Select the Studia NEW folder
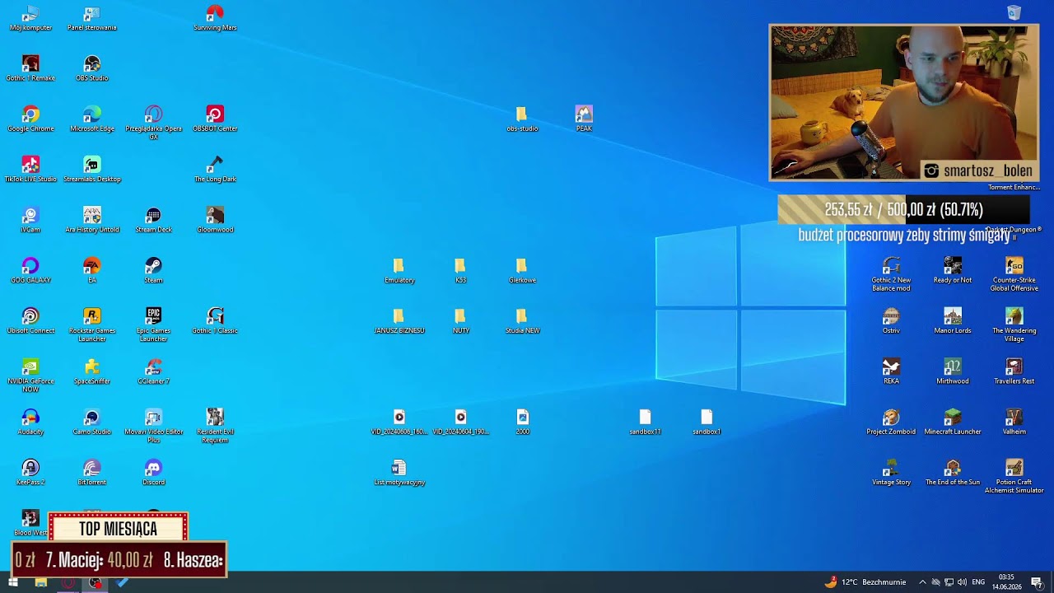1054x593 pixels. (522, 320)
